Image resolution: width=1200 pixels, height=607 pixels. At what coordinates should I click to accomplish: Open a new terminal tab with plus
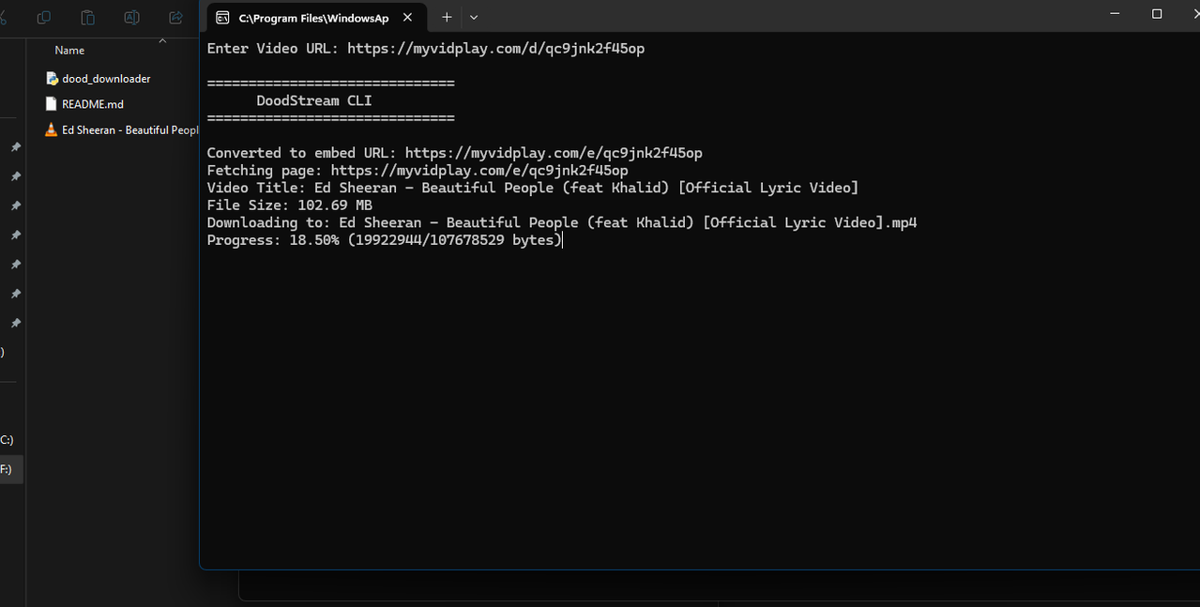447,17
